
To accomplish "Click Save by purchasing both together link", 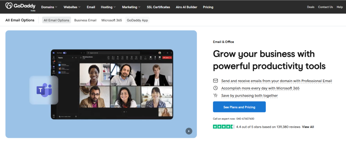I will [x=250, y=95].
